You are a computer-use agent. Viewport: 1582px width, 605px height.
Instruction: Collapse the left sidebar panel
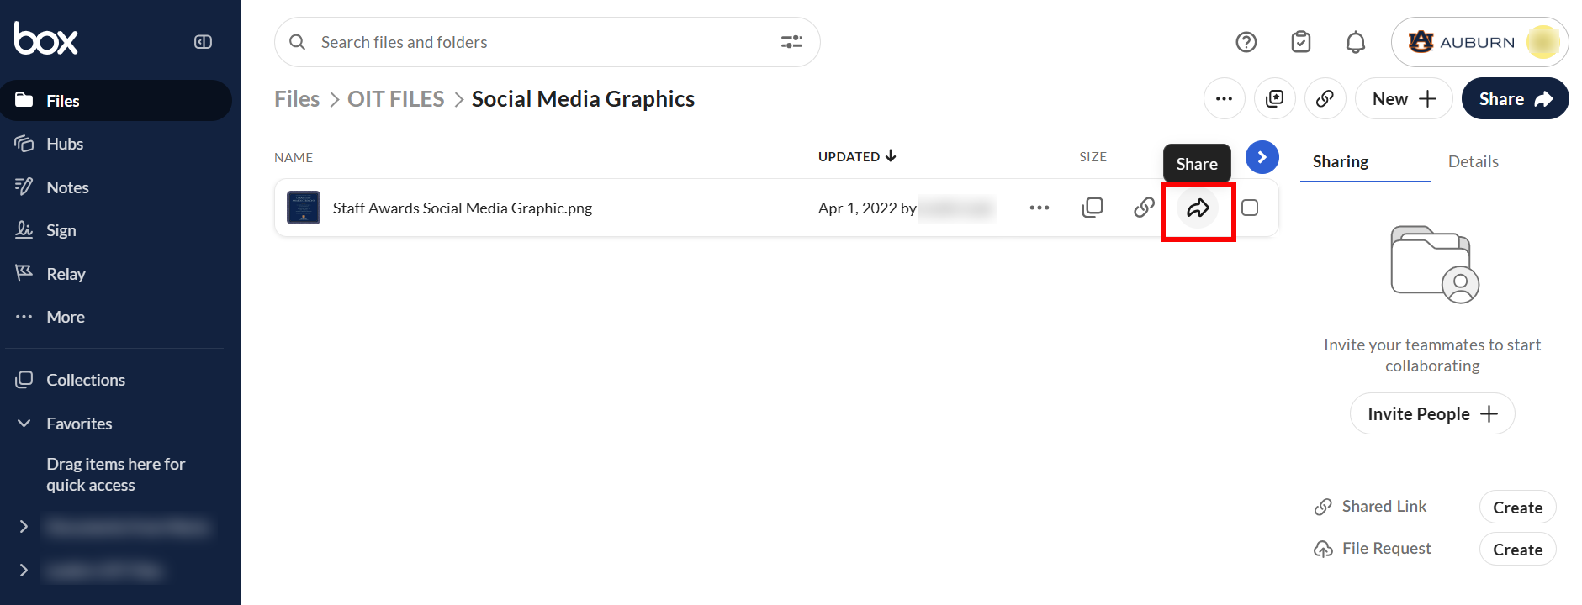click(x=203, y=42)
